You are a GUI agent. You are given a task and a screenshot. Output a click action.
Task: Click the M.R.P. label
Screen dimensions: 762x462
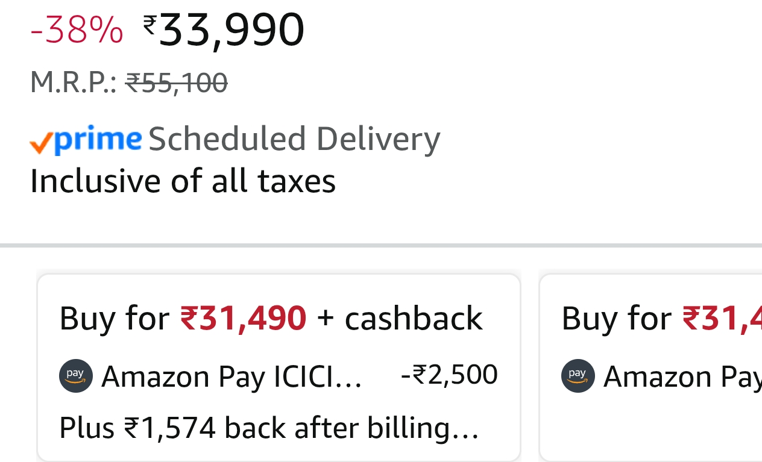(x=73, y=83)
